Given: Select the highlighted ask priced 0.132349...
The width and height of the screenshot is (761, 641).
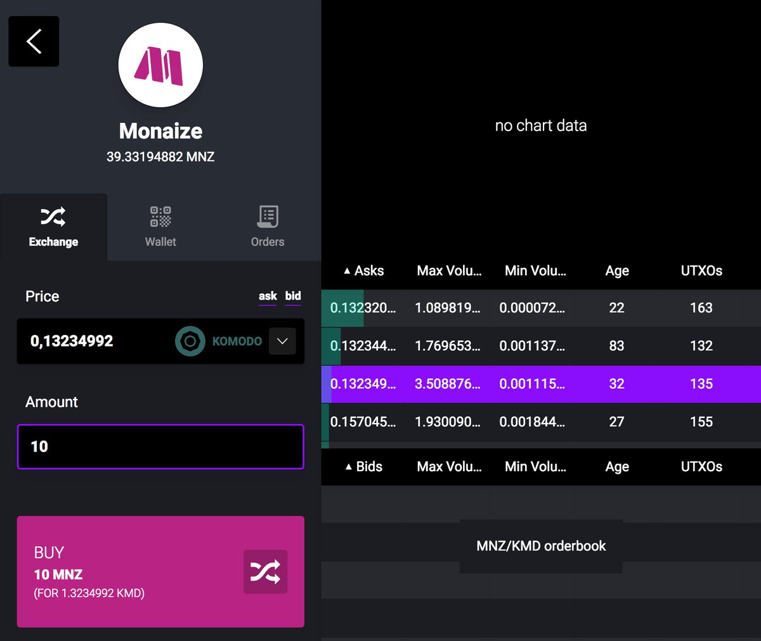Looking at the screenshot, I should pyautogui.click(x=541, y=384).
